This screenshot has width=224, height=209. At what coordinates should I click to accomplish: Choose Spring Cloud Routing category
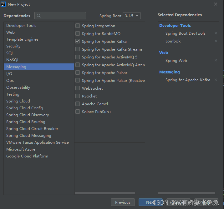[x=39, y=122]
